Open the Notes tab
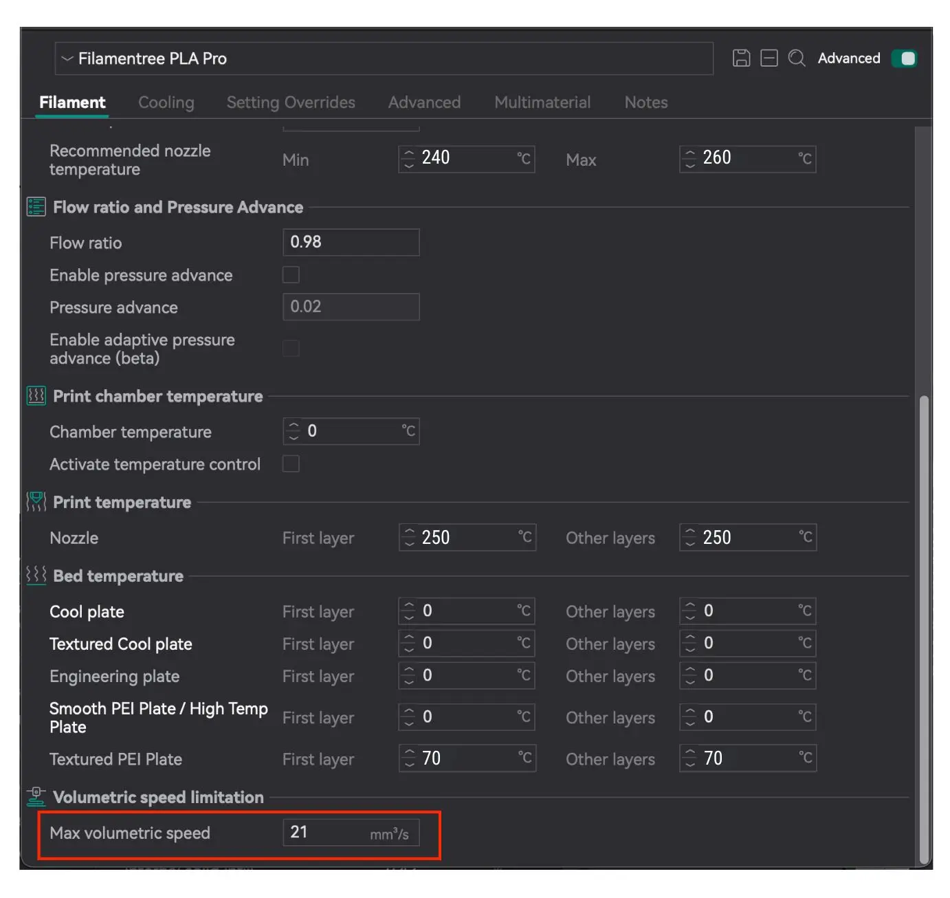Screen dimensions: 950x898 645,102
